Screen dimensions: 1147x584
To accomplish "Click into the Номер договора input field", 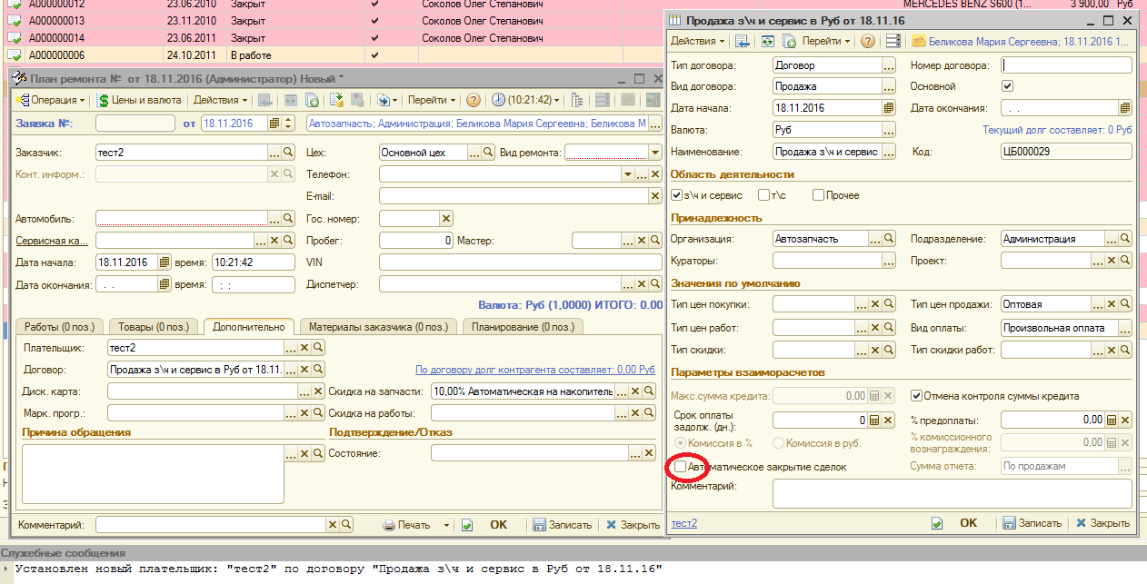I will (1067, 65).
